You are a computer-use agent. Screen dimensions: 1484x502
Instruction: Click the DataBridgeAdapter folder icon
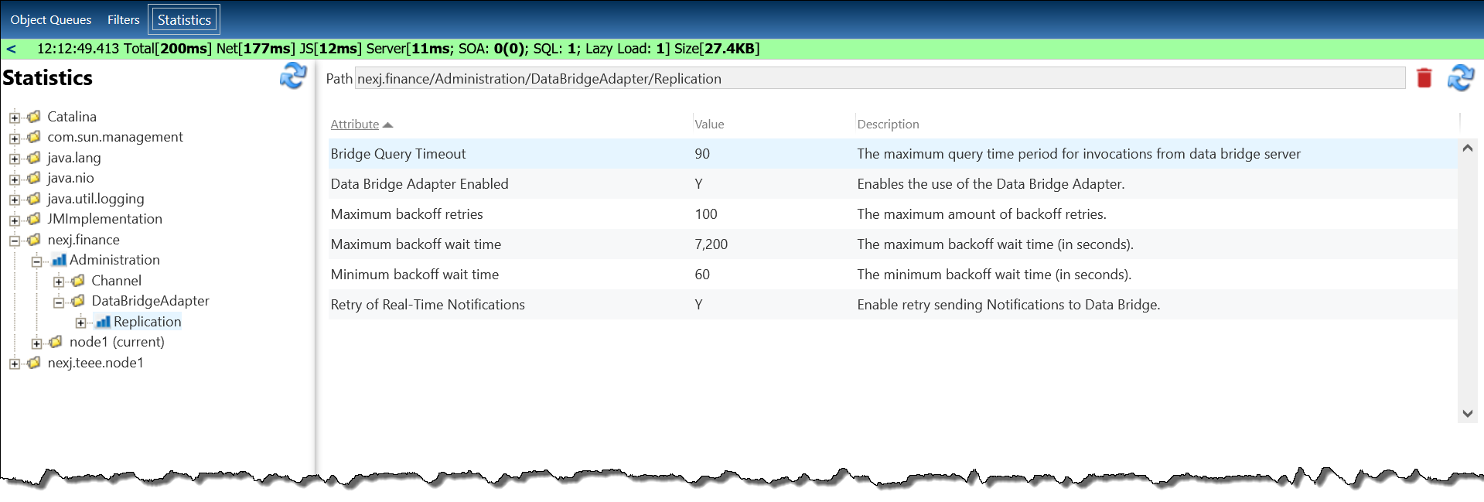(78, 301)
